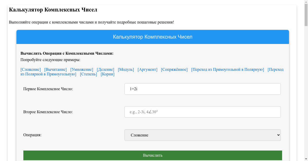
Task: Click the empty second complex number field
Action: point(202,112)
